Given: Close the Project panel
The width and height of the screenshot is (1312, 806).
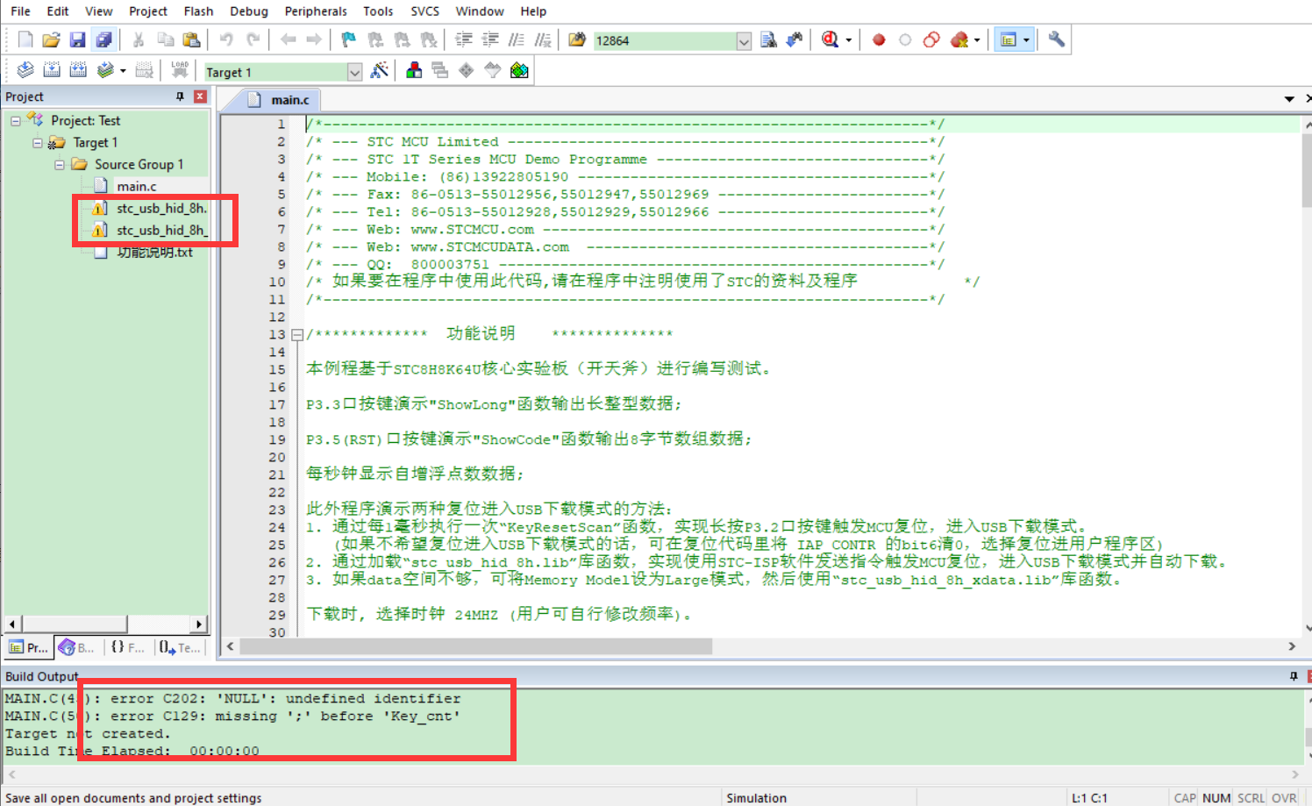Looking at the screenshot, I should coord(200,96).
